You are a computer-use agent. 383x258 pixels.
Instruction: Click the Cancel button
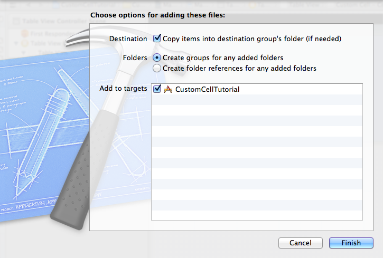tap(300, 243)
